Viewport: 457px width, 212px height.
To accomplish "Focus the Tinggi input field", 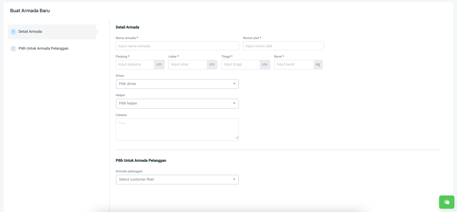I will click(241, 64).
